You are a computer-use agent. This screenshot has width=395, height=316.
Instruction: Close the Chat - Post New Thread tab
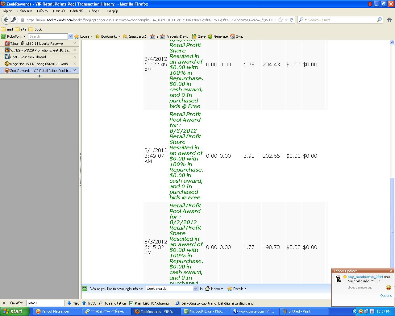click(x=75, y=57)
